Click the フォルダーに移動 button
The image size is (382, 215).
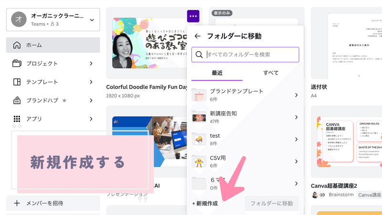272,204
